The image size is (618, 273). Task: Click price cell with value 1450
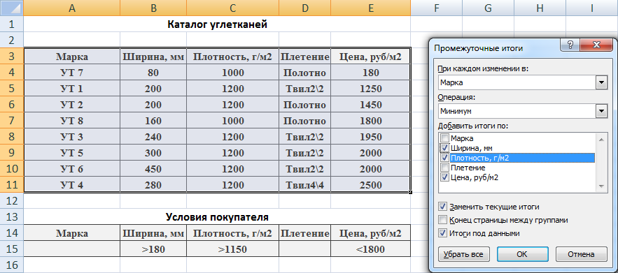[x=370, y=105]
